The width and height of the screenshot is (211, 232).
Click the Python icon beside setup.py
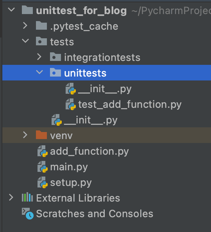click(x=43, y=182)
